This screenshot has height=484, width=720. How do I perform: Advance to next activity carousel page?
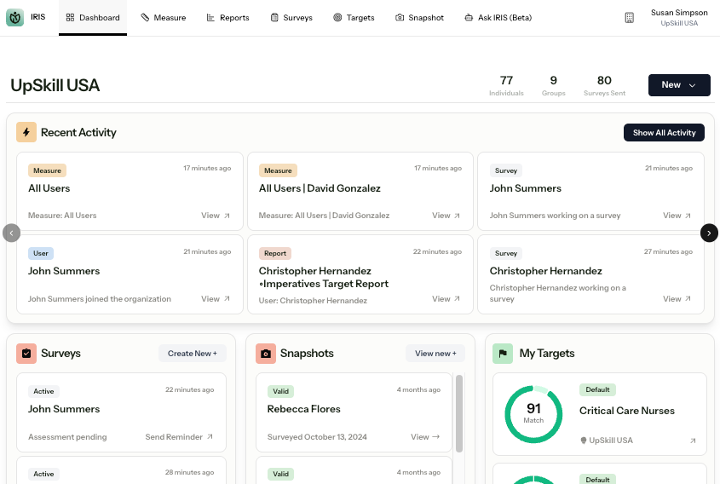click(709, 233)
